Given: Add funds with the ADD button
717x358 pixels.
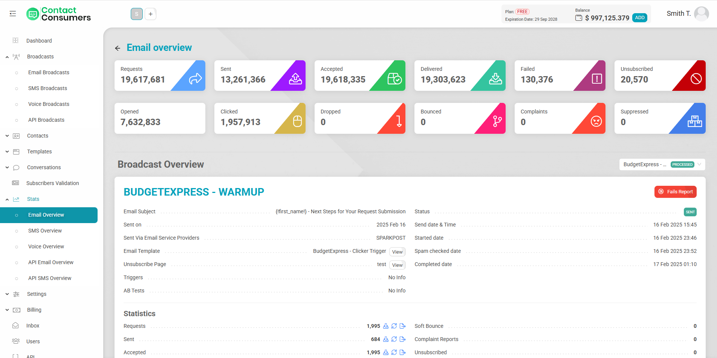Looking at the screenshot, I should (640, 18).
